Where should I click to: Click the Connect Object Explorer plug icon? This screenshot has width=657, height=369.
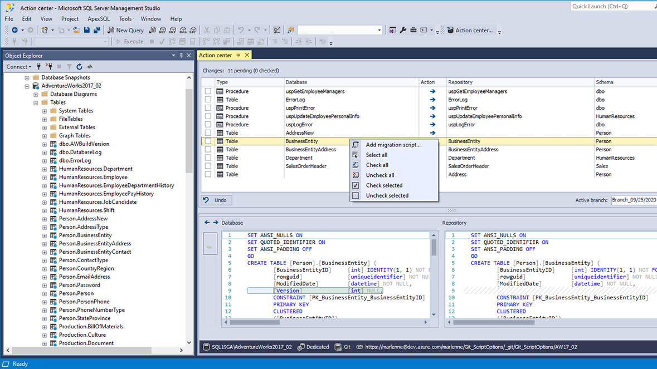coord(39,67)
